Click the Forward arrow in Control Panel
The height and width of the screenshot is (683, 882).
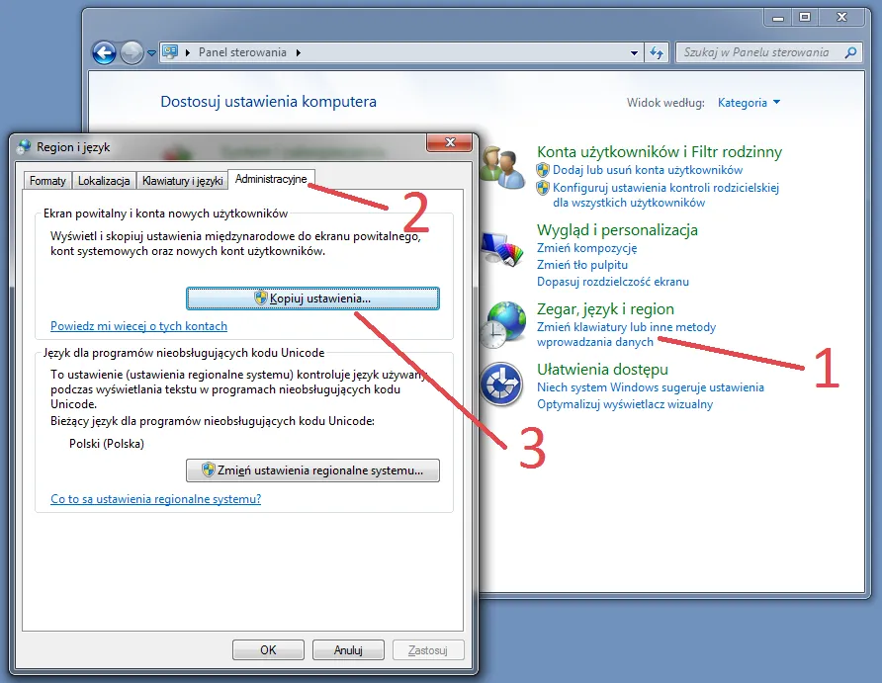tap(132, 53)
